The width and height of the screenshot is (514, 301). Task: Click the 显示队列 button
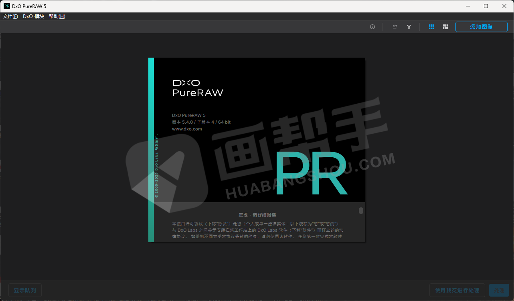pos(25,290)
